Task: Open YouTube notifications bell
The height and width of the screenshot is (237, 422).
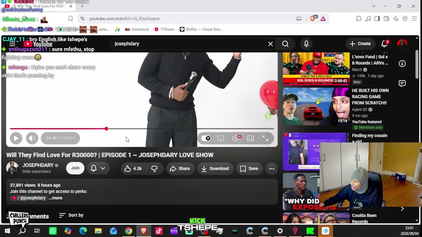Action: point(385,44)
